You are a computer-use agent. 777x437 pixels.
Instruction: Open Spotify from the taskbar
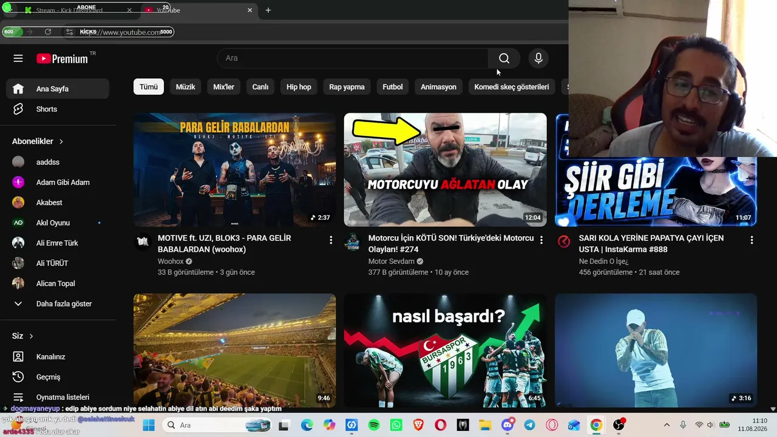[x=374, y=425]
